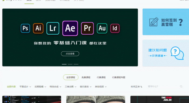Toggle the 时间正序 sort order
This screenshot has width=189, height=103.
(x=136, y=87)
